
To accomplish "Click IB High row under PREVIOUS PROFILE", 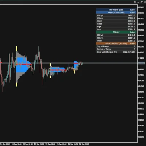I will (x=116, y=15).
